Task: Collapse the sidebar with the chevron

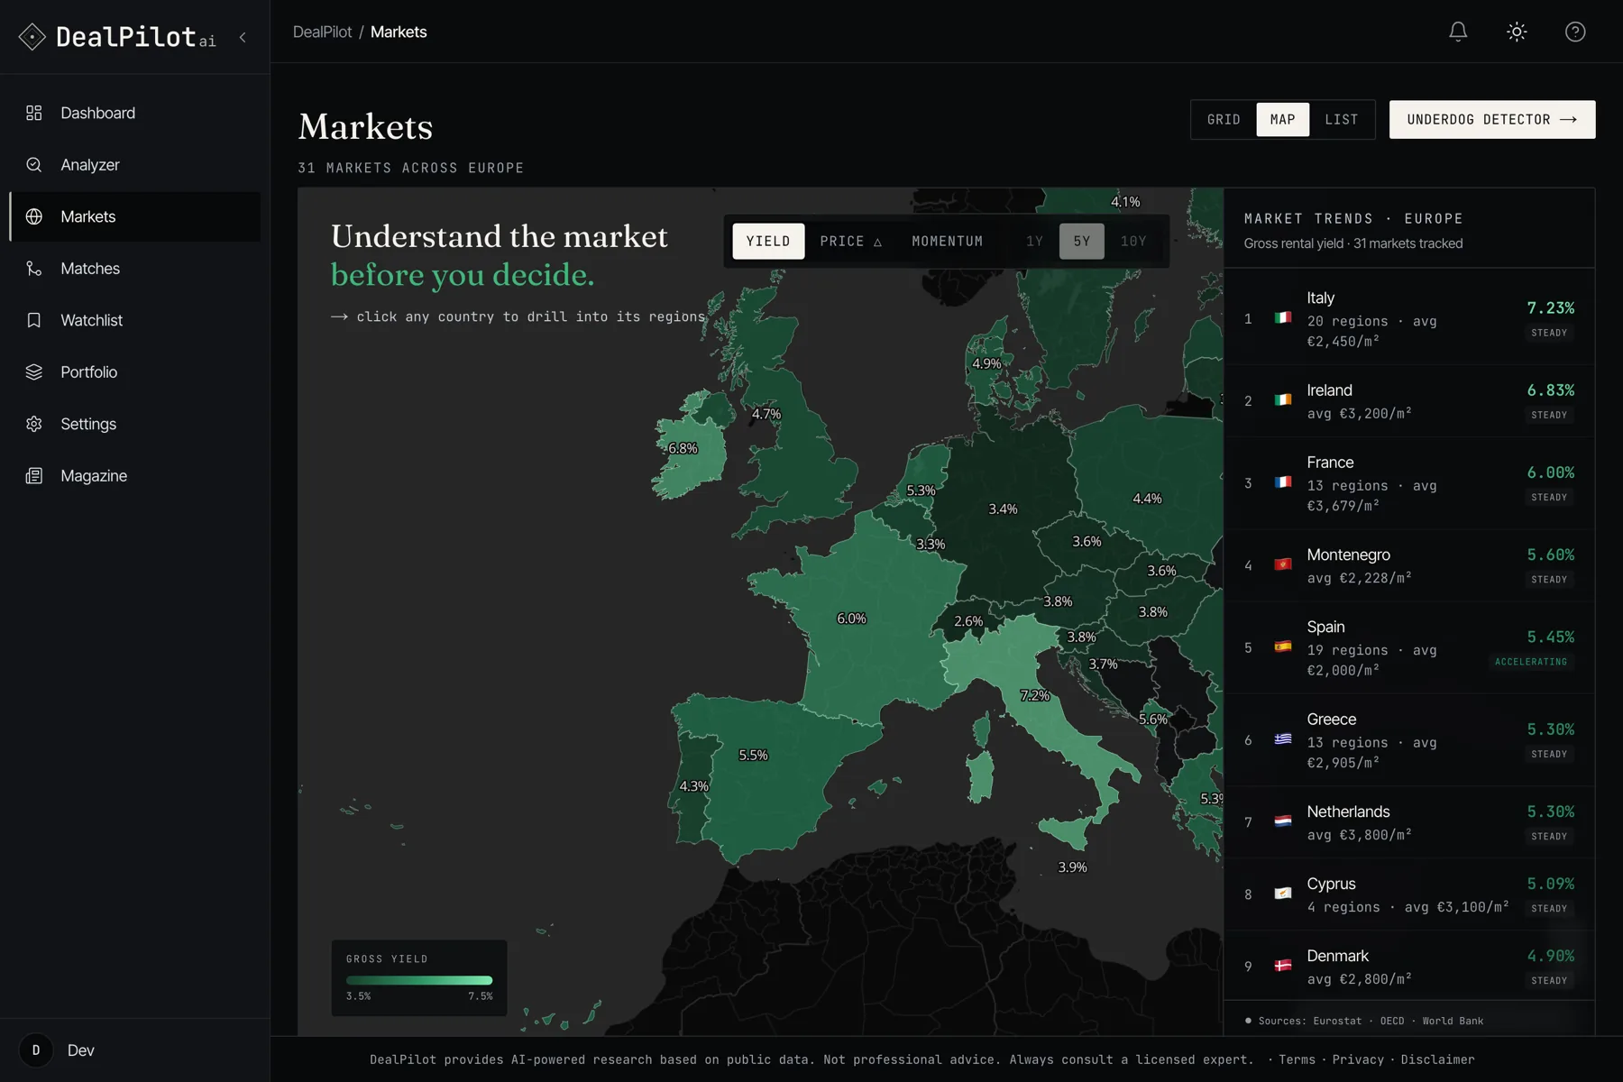Action: 243,37
